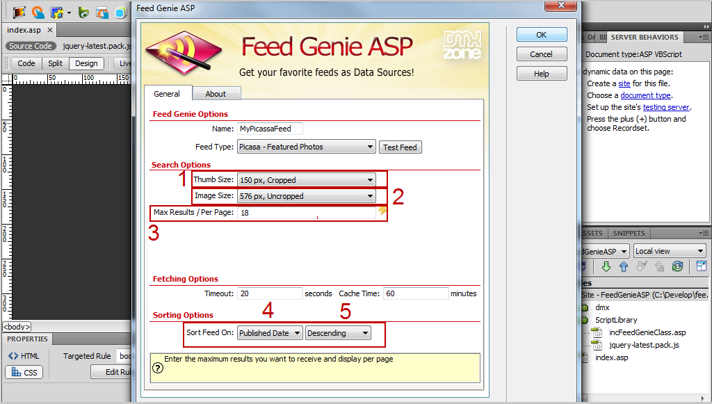Image resolution: width=712 pixels, height=404 pixels.
Task: Open the Thumb Size dropdown
Action: (x=307, y=180)
